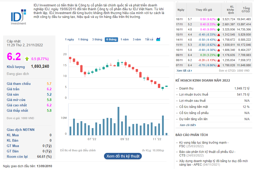Click the Giá cao nhất label

(17, 105)
